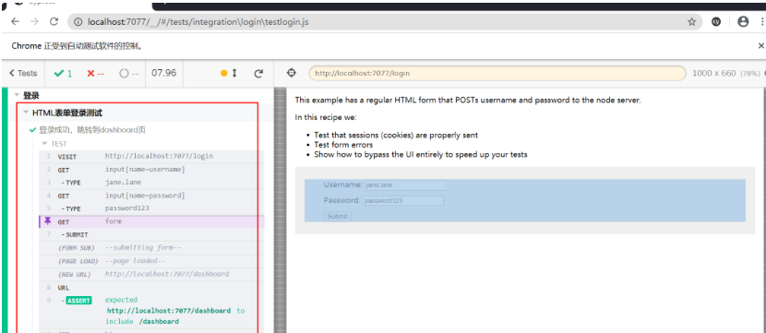
Task: Select the (FORM SUB) submitting form event
Action: click(151, 247)
